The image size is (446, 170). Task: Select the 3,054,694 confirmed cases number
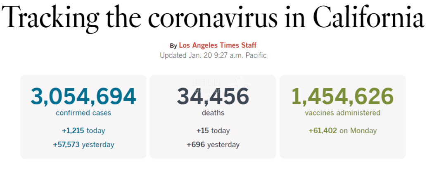(x=83, y=97)
